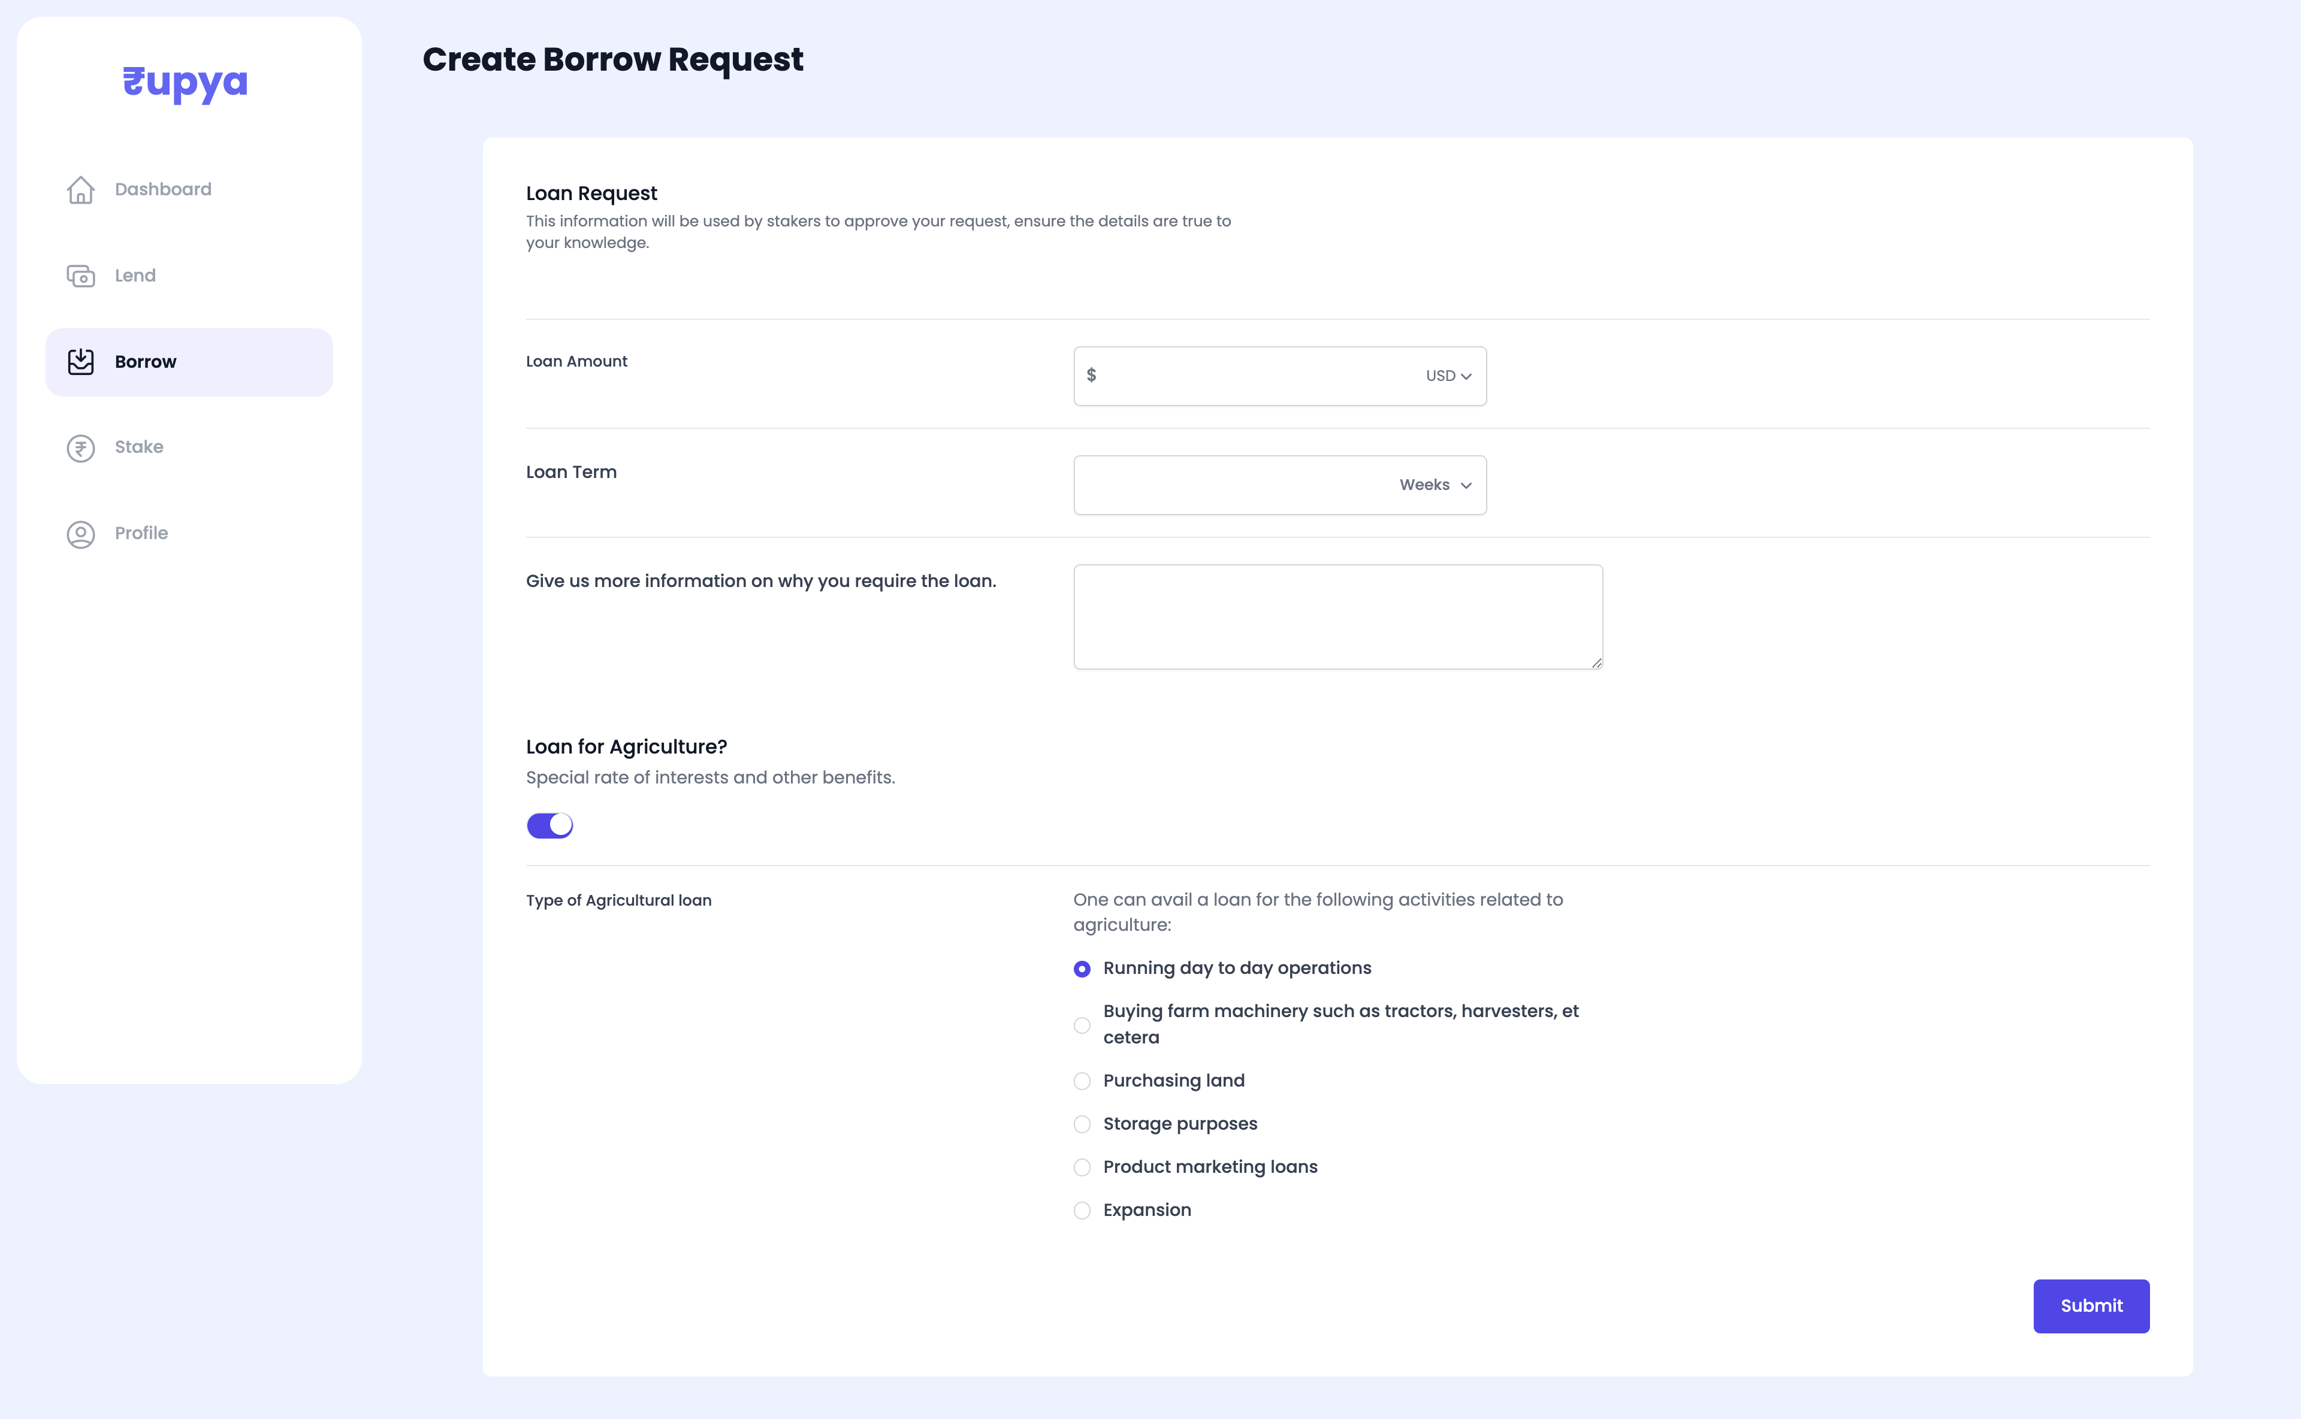2301x1419 pixels.
Task: Select the Stake rupee coin icon
Action: click(81, 447)
